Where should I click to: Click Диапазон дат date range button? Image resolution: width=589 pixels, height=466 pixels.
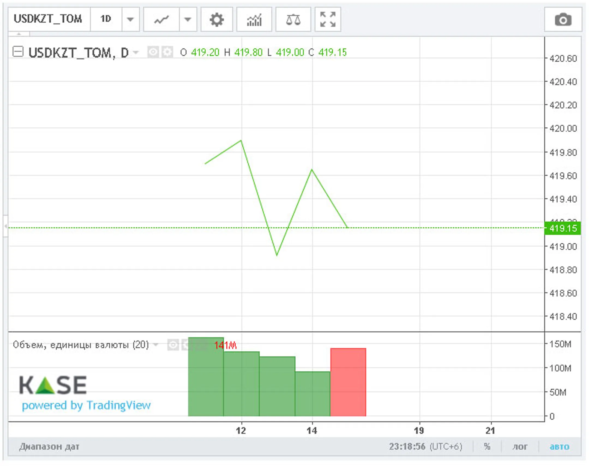(49, 447)
